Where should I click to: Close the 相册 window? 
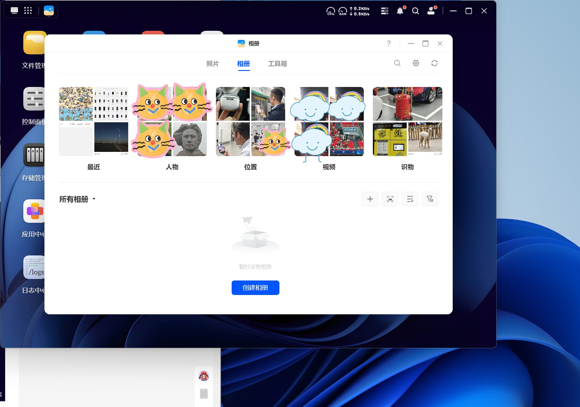point(440,43)
